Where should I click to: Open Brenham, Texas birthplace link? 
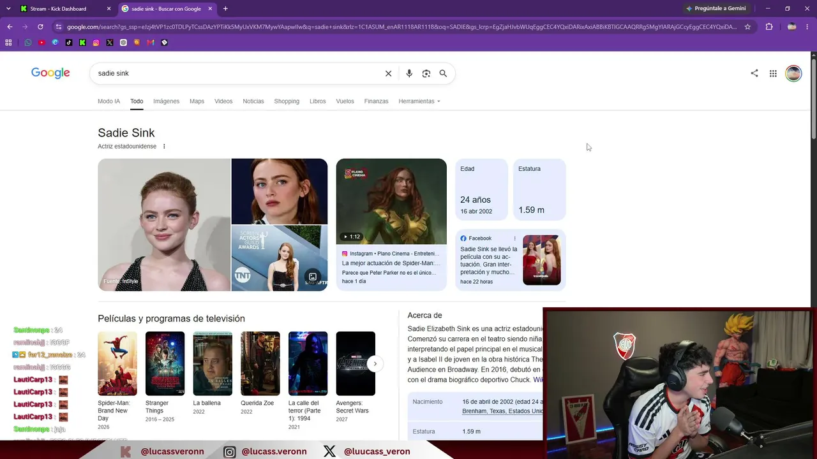(x=502, y=411)
